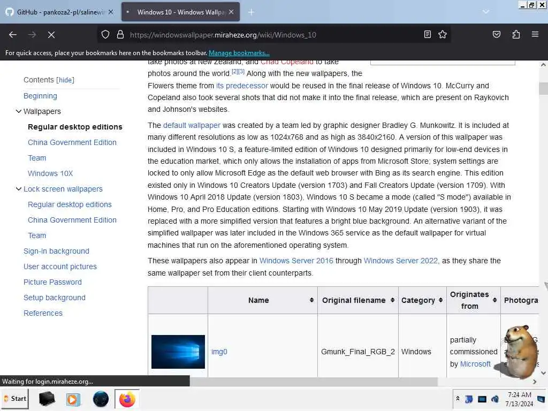
Task: Go to Regular desktop editions under Wallpapers
Action: (x=75, y=127)
